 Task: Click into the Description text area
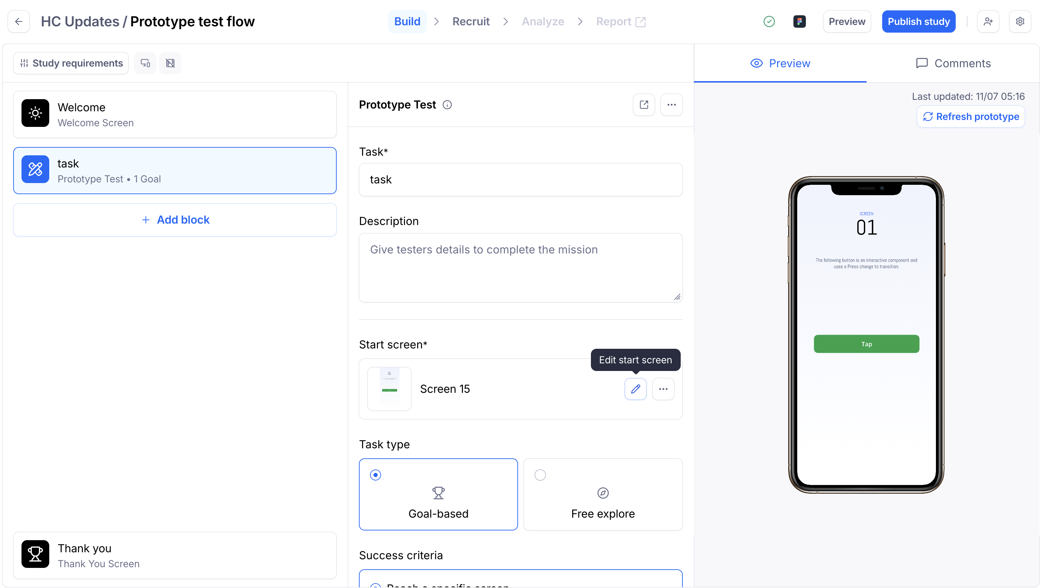pos(520,268)
